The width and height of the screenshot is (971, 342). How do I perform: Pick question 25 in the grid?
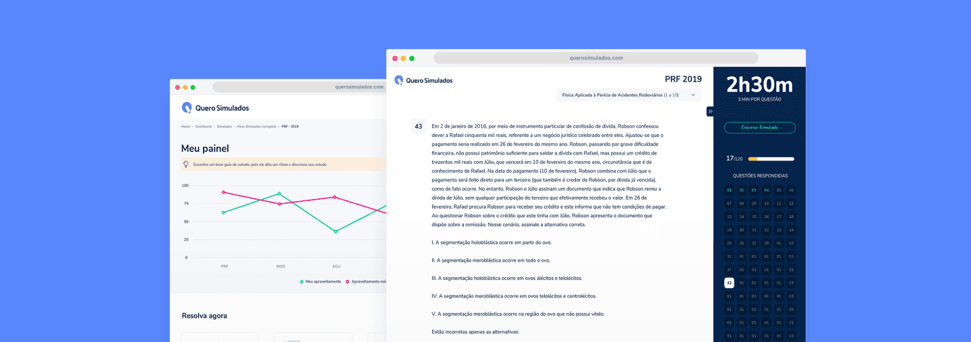coord(729,243)
